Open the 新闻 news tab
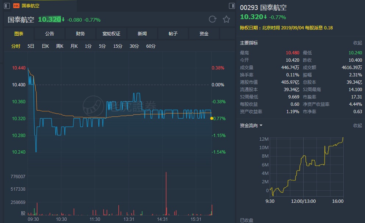 (x=142, y=34)
